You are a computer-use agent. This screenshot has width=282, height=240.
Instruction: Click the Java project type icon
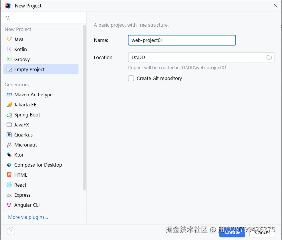[x=9, y=39]
